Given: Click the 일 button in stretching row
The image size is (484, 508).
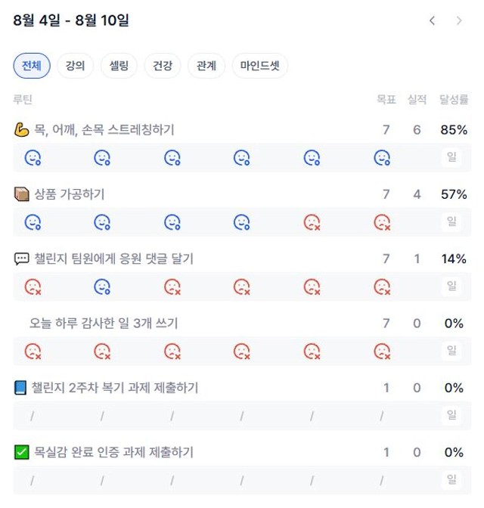Looking at the screenshot, I should pos(451,157).
